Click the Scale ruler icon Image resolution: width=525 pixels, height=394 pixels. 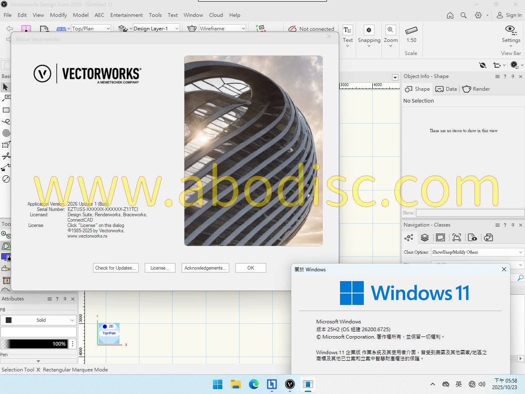[x=411, y=30]
